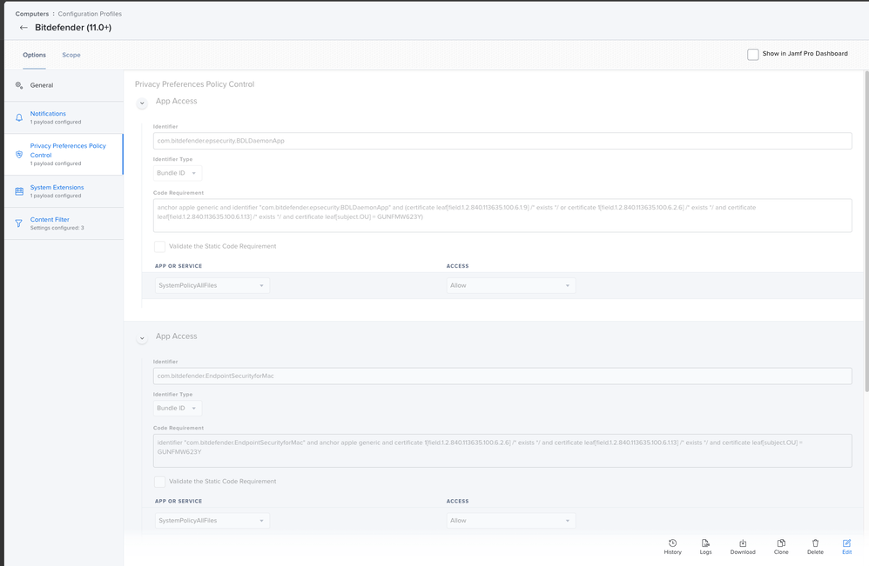Open Identifier Type dropdown for BDLDaemonApp

tap(178, 173)
